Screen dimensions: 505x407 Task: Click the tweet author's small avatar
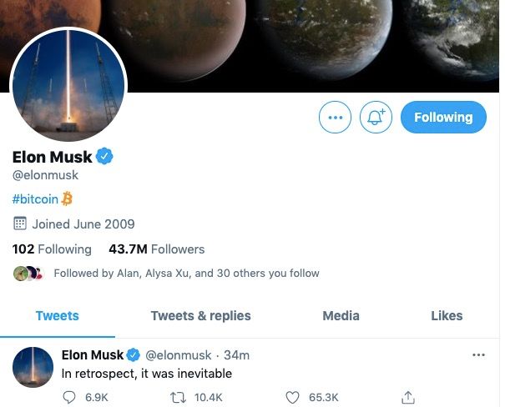(33, 367)
